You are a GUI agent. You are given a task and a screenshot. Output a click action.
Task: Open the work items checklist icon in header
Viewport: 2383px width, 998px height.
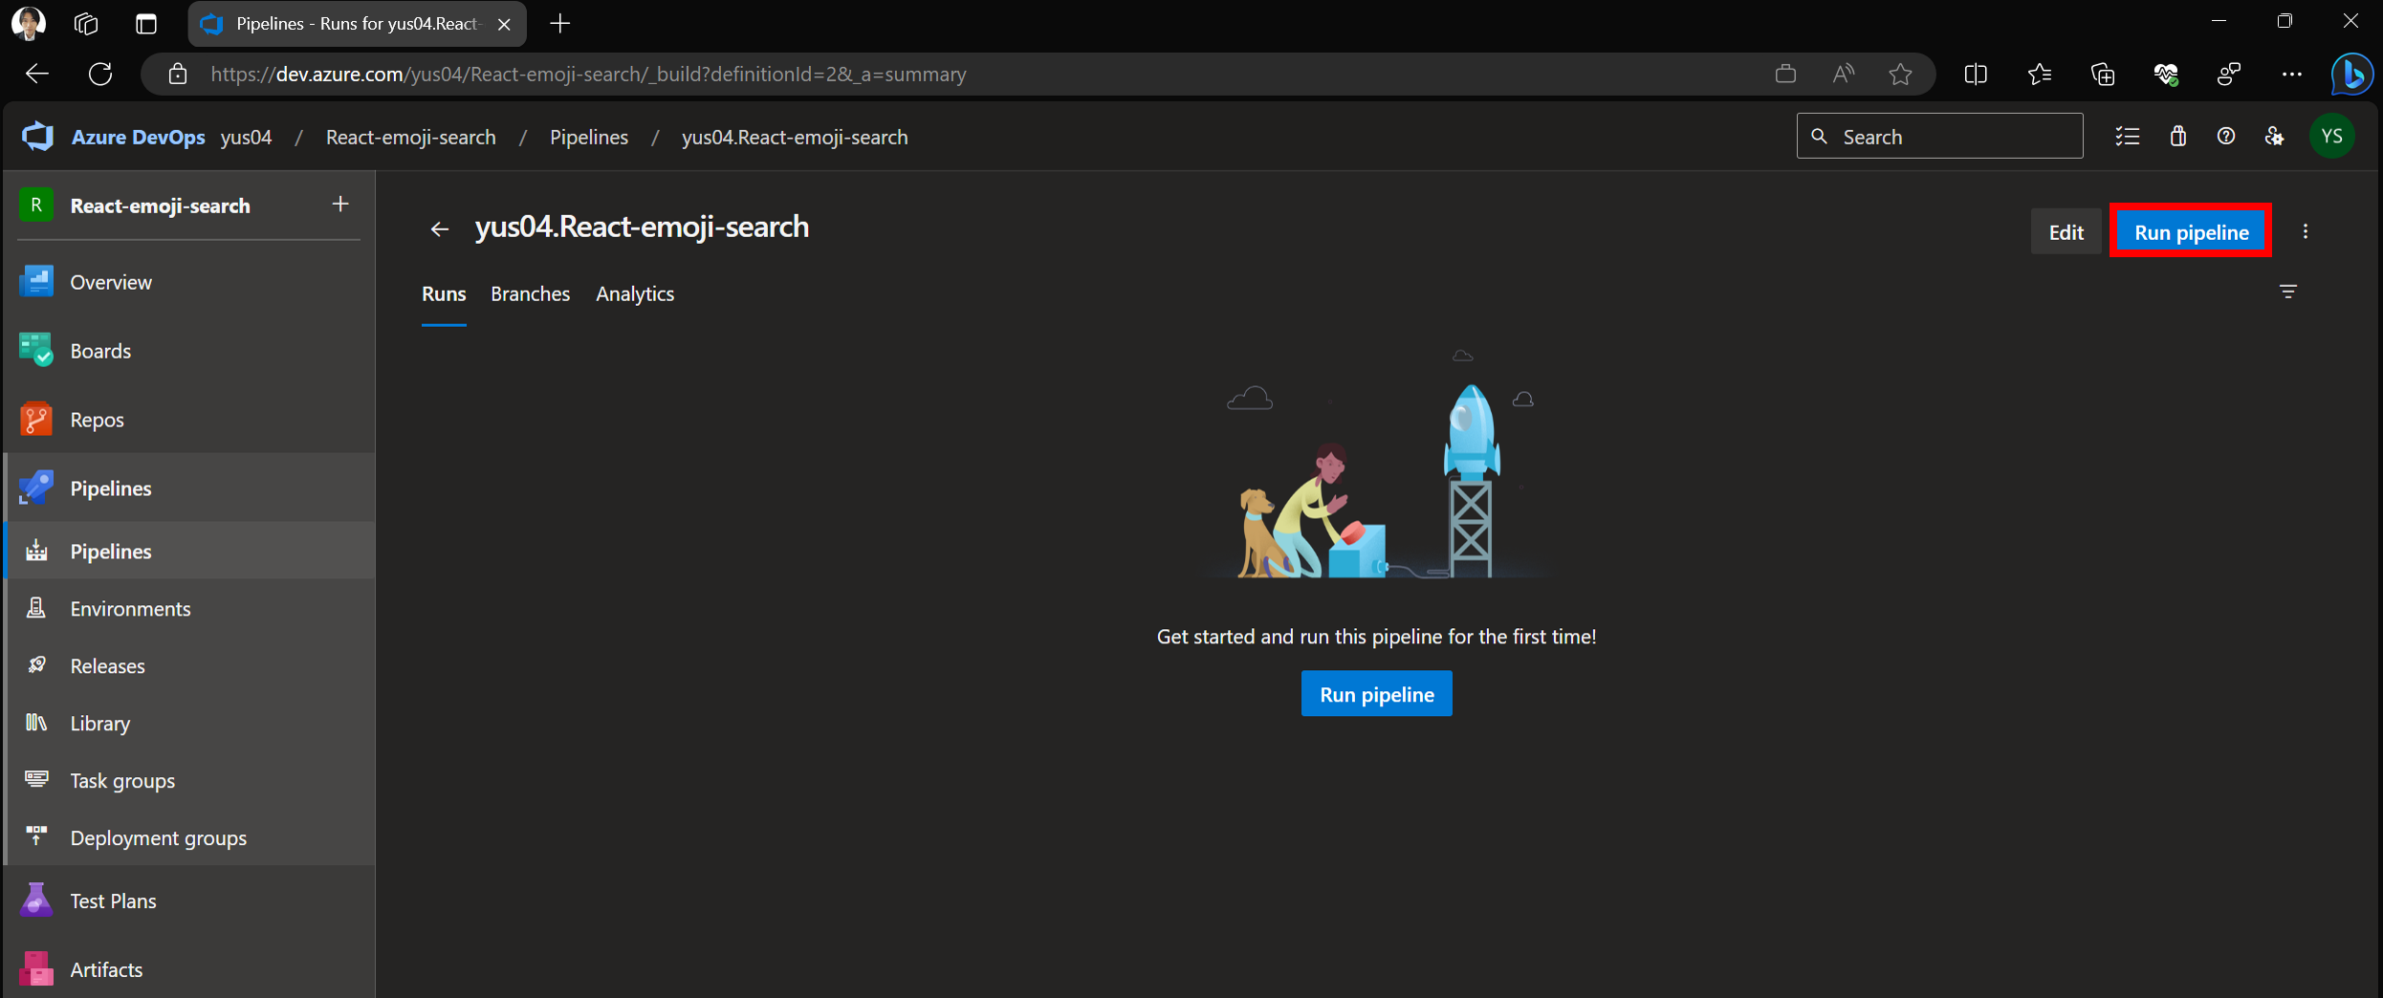pyautogui.click(x=2127, y=137)
